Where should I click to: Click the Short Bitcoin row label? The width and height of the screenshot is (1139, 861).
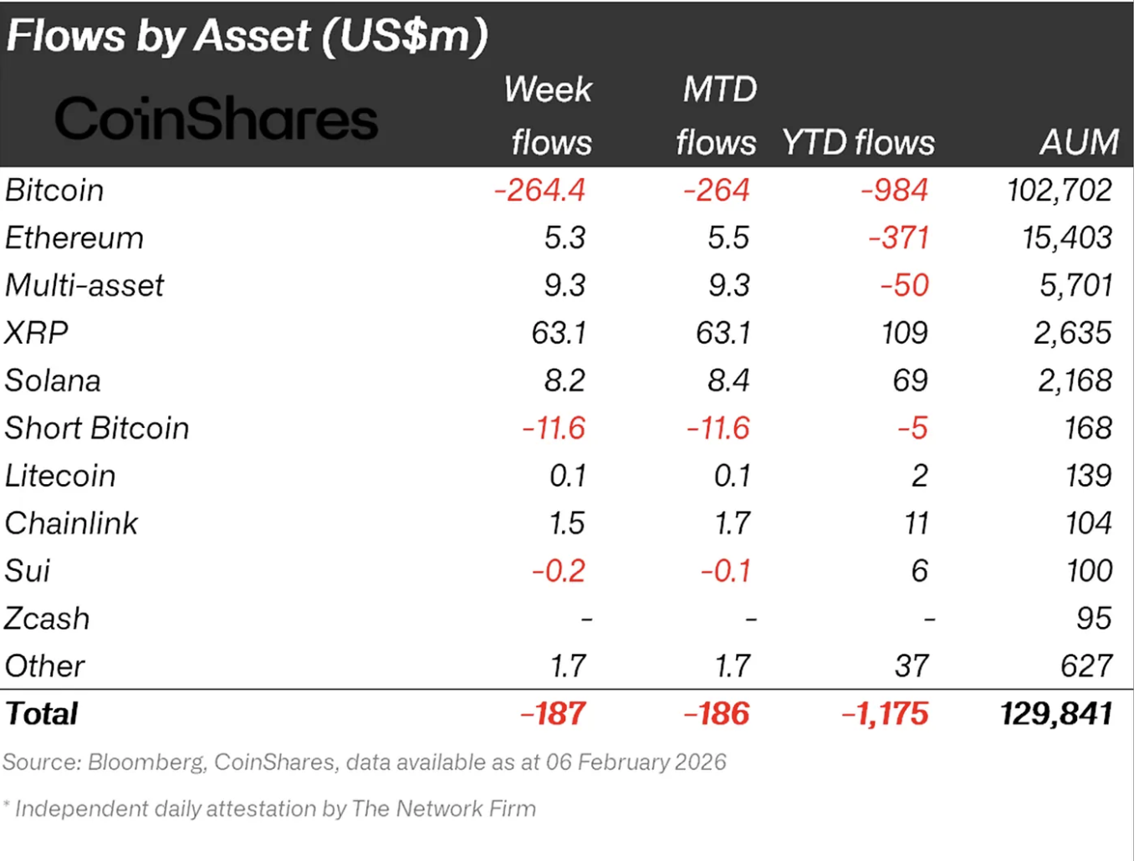point(97,429)
